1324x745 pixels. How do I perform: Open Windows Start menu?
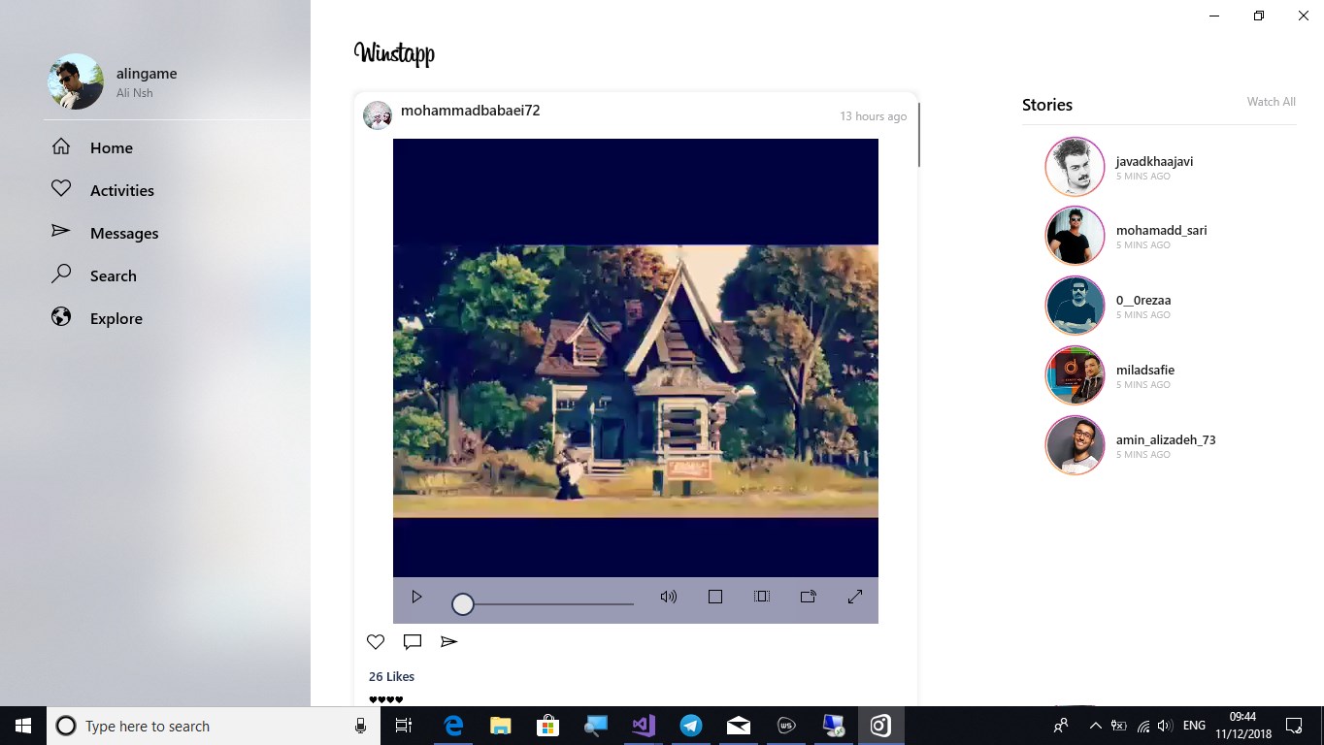(23, 726)
